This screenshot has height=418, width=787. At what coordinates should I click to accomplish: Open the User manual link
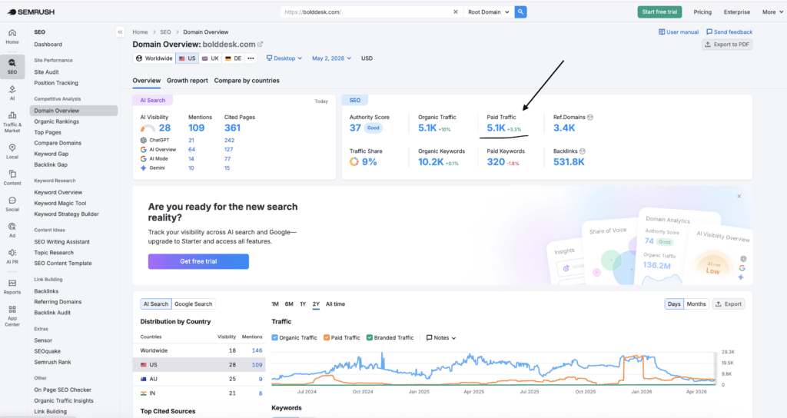(679, 32)
